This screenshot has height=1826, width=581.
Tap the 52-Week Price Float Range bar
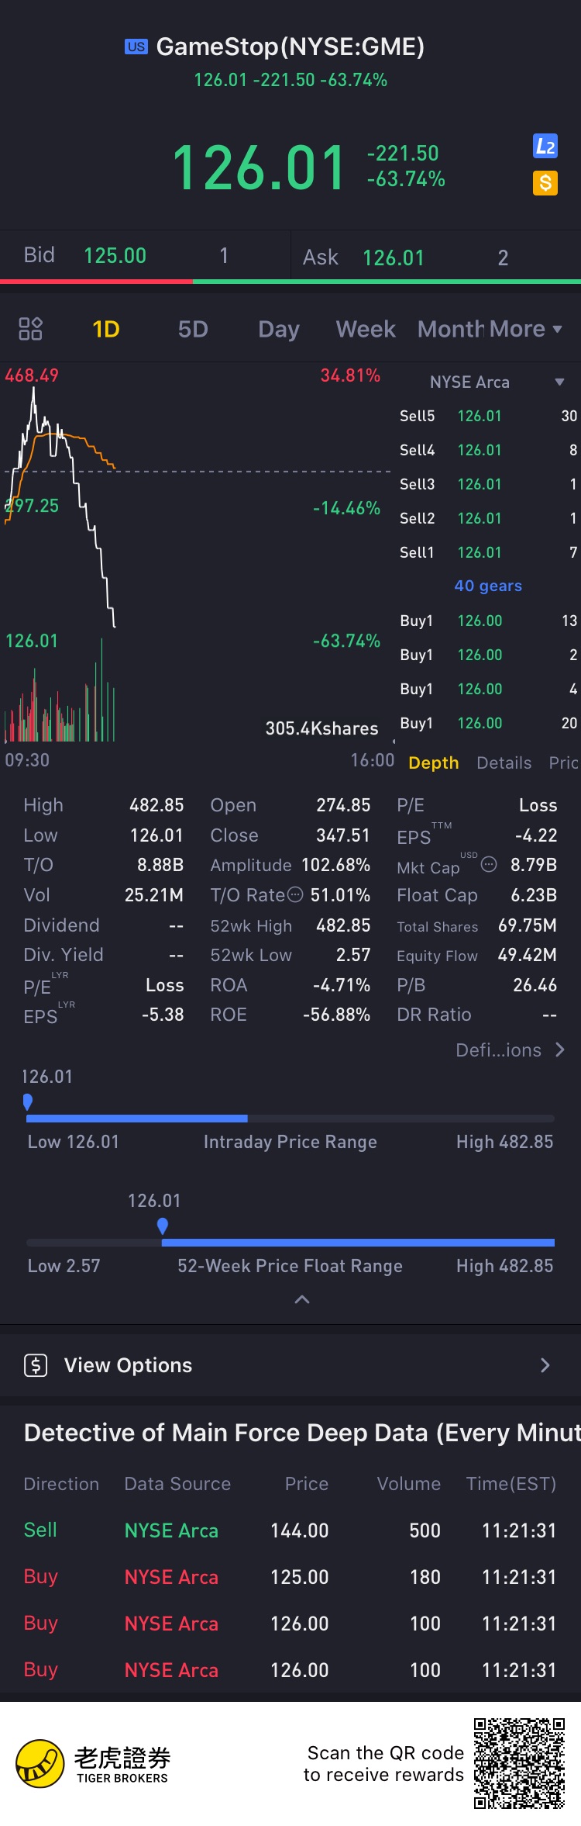(290, 1243)
